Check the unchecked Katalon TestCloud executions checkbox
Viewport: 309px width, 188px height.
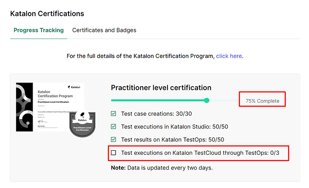(x=114, y=153)
